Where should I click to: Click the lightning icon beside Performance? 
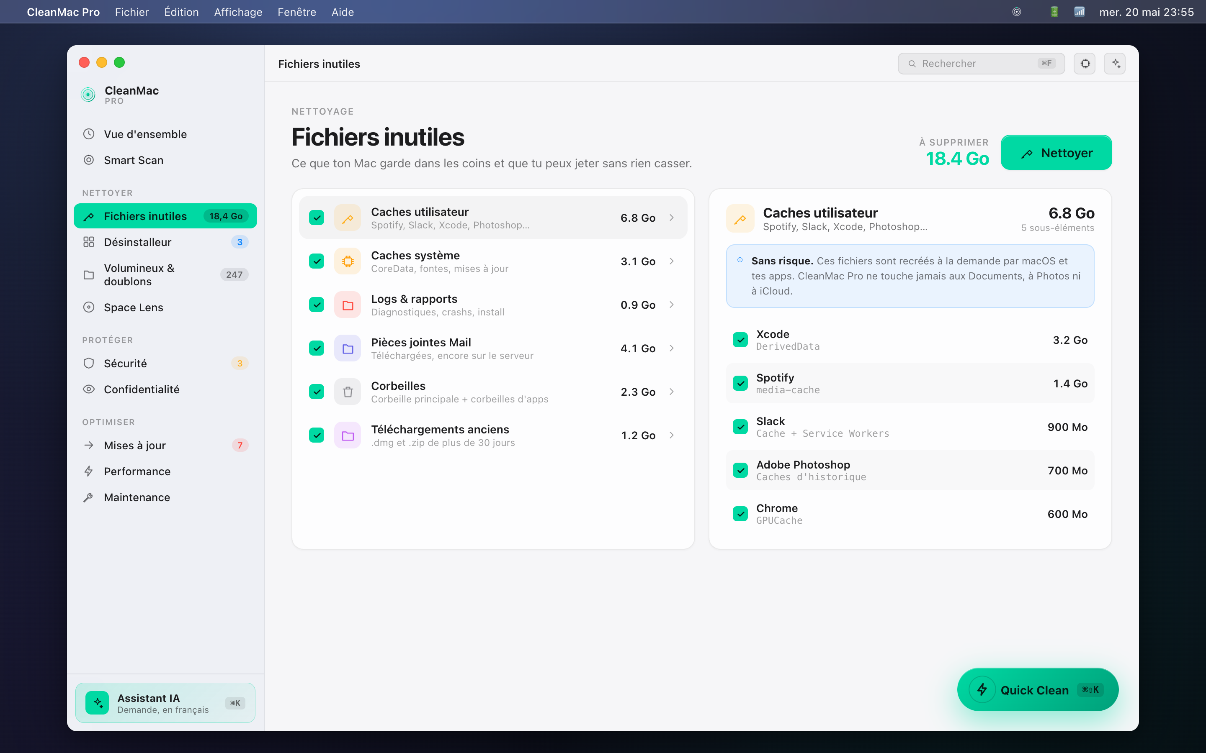click(89, 471)
